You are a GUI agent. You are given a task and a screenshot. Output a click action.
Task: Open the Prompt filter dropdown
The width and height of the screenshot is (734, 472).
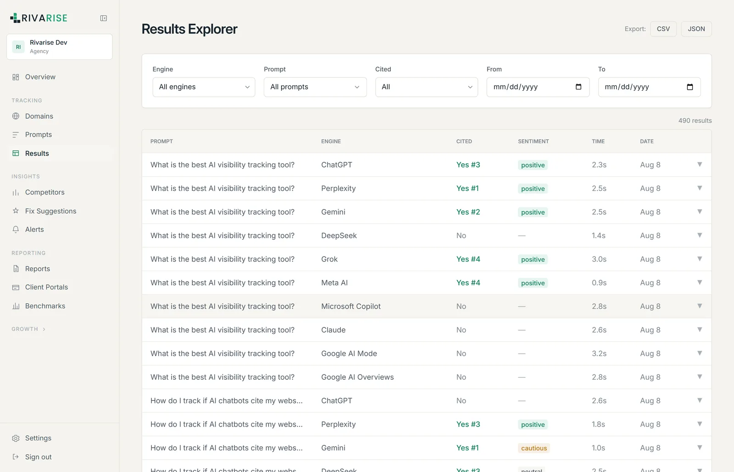tap(315, 87)
